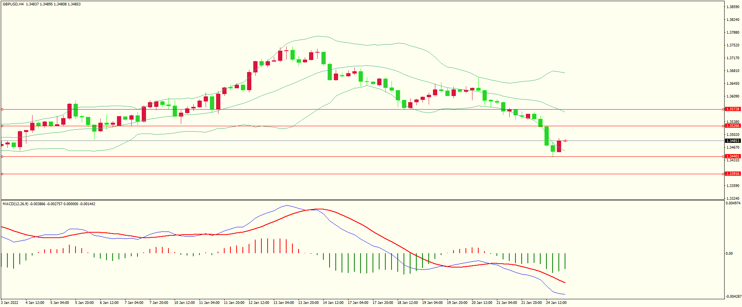The height and width of the screenshot is (307, 742).
Task: Click the 0.00 level on MACD scale
Action: [729, 254]
